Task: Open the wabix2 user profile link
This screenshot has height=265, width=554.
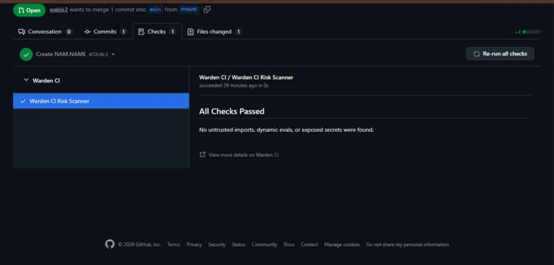Action: pyautogui.click(x=59, y=10)
